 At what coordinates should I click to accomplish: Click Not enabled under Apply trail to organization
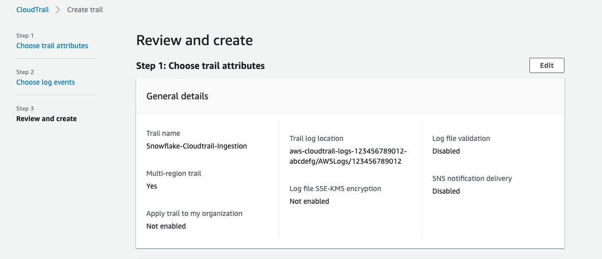click(166, 226)
